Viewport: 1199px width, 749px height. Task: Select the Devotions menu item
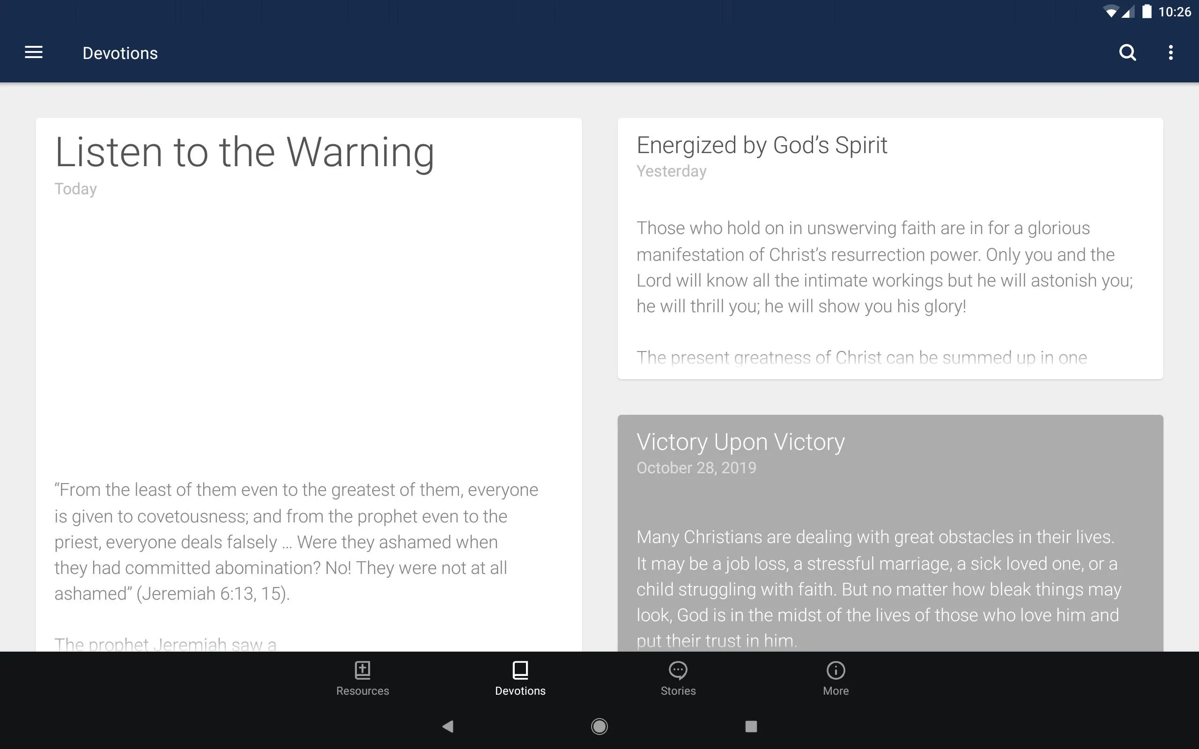[x=519, y=678]
